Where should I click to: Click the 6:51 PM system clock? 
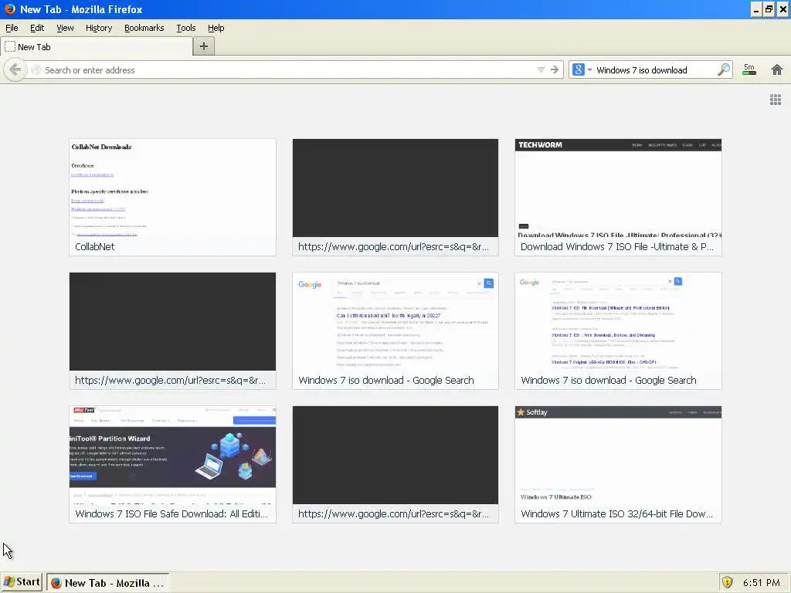[x=761, y=582]
